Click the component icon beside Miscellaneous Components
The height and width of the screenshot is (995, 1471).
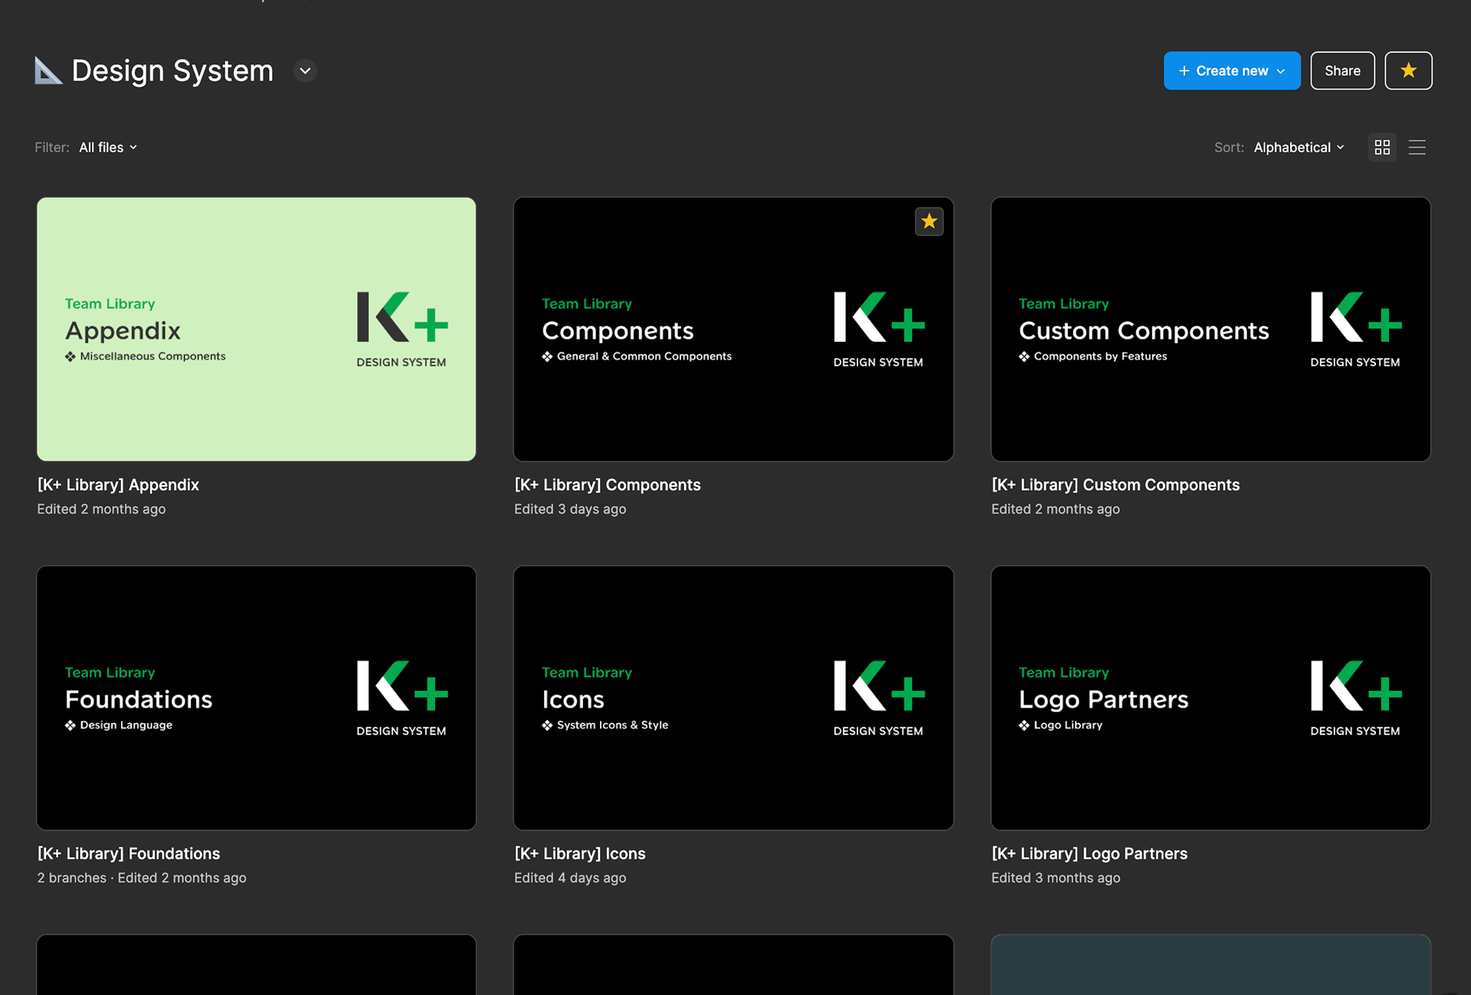(x=70, y=356)
